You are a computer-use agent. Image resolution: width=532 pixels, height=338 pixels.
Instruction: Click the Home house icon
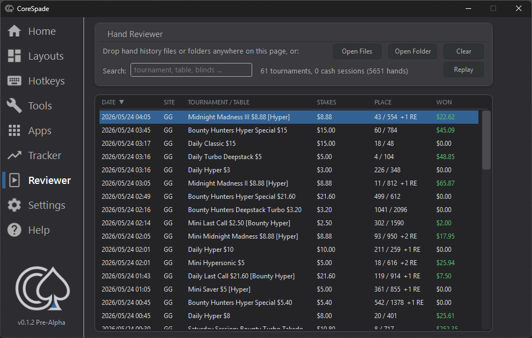coord(14,31)
